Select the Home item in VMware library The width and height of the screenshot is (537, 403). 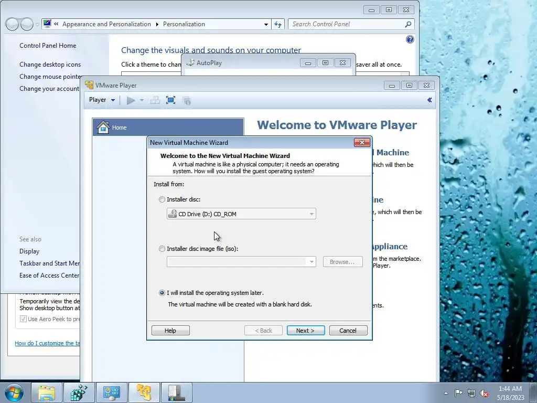[168, 127]
